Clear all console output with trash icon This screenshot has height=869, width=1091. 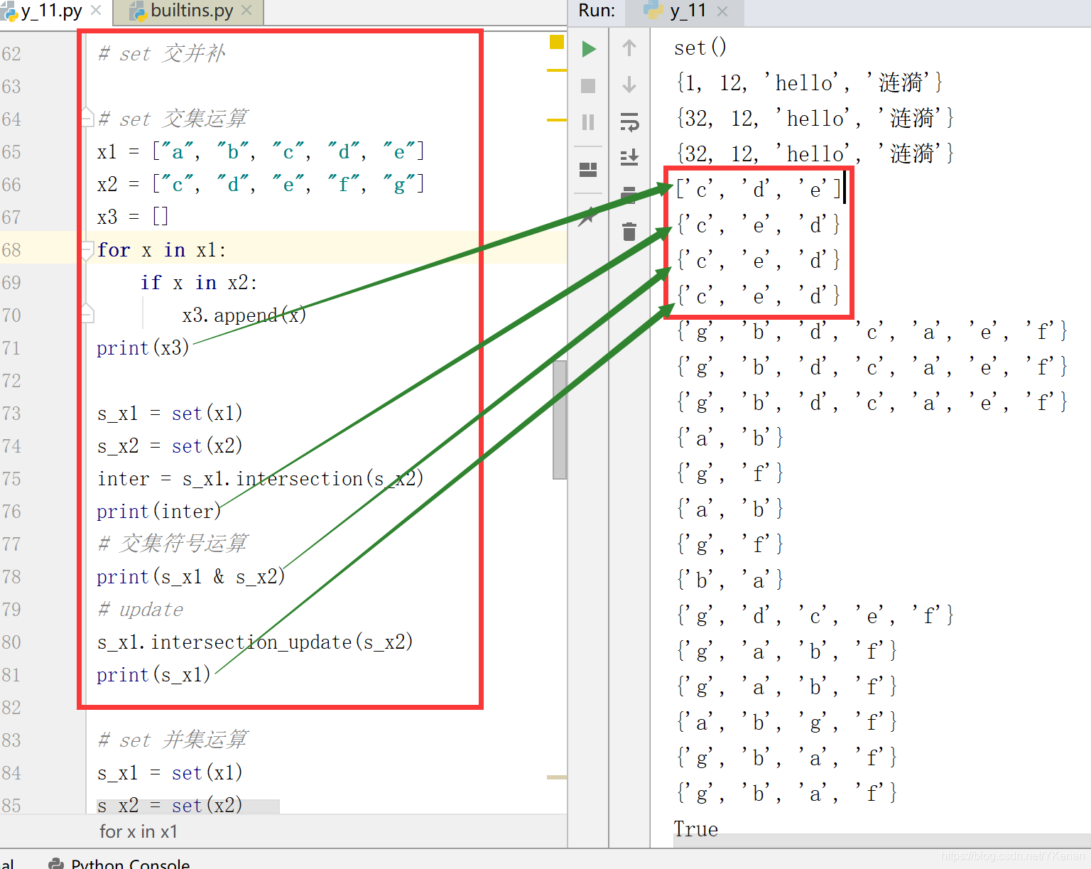(x=629, y=232)
